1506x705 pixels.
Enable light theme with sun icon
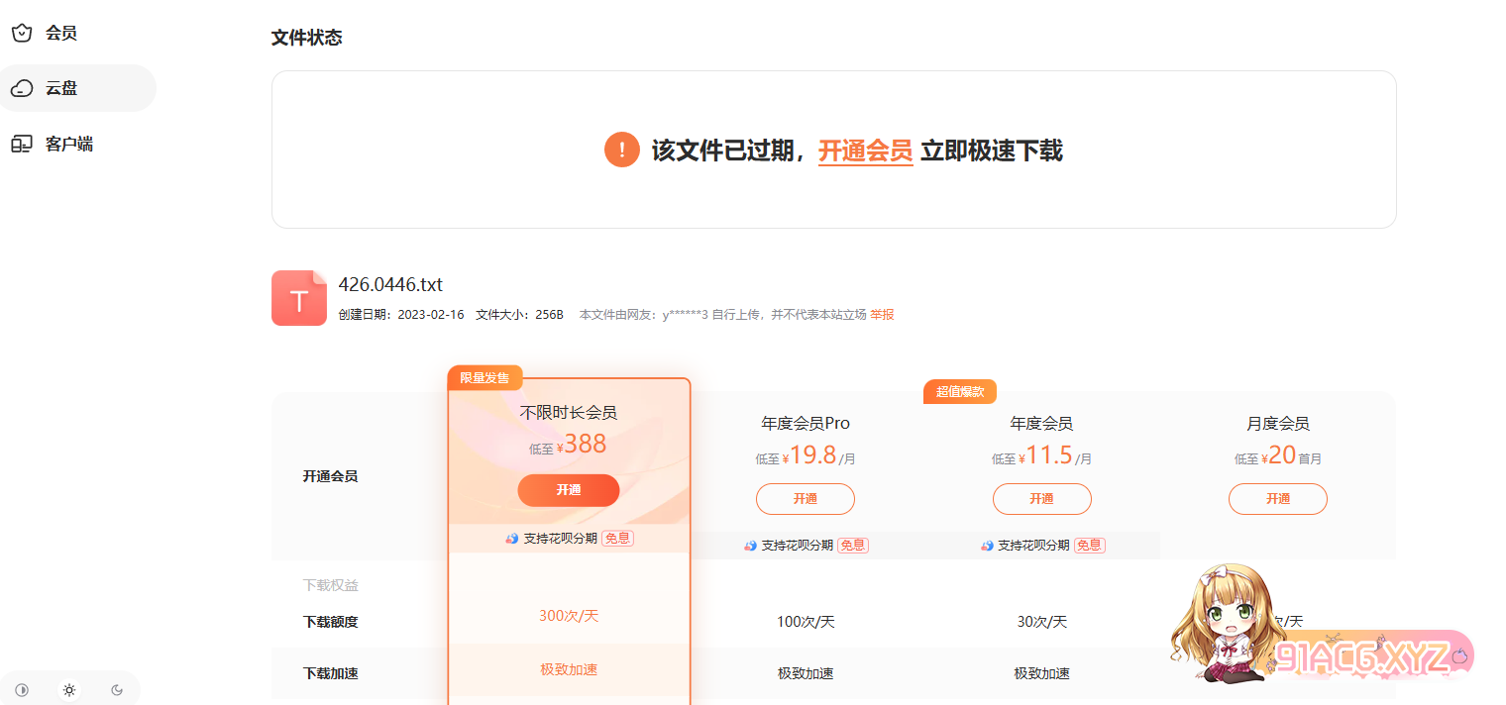pos(69,690)
